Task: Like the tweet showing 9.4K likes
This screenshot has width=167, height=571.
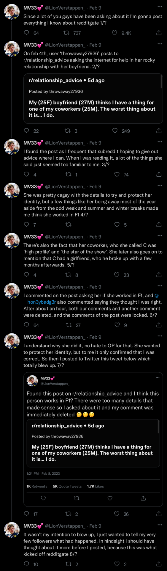Action: coord(114,33)
